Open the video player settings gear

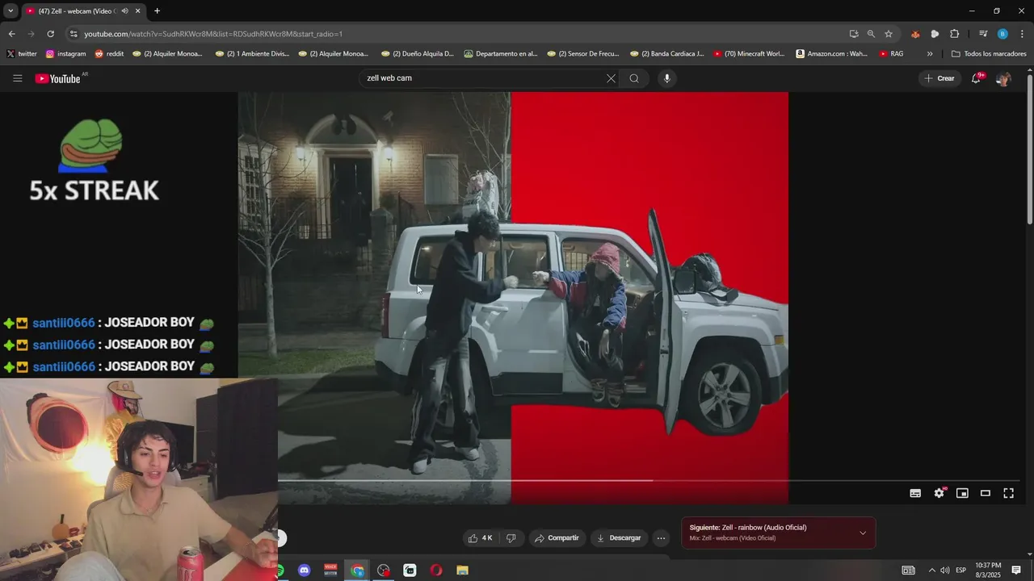[x=939, y=493]
